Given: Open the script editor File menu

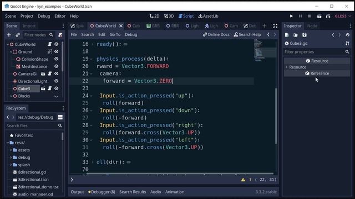Looking at the screenshot, I should point(74,34).
